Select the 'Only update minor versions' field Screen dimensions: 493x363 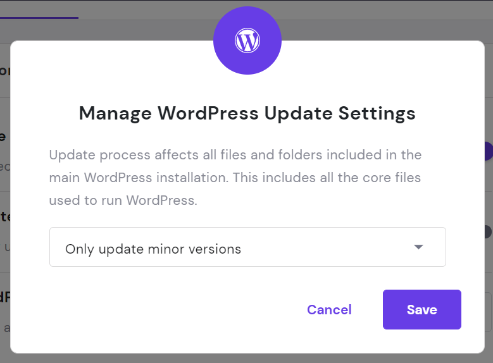tap(247, 247)
